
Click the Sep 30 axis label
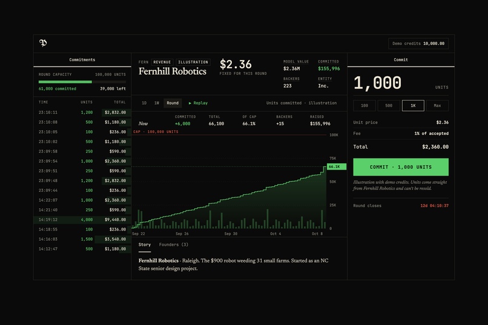pyautogui.click(x=231, y=234)
